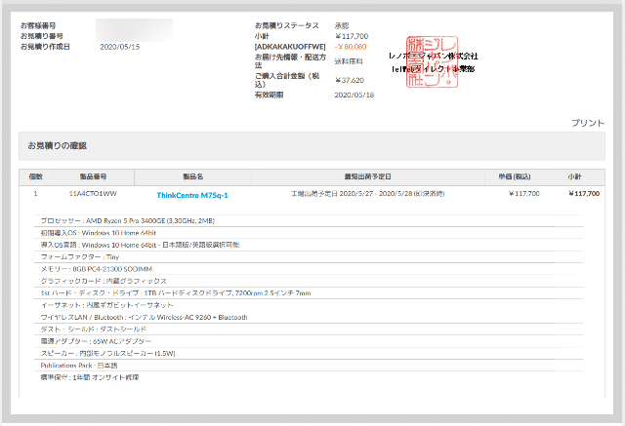Select the total amount ¥37,620
The width and height of the screenshot is (625, 426).
[x=350, y=80]
